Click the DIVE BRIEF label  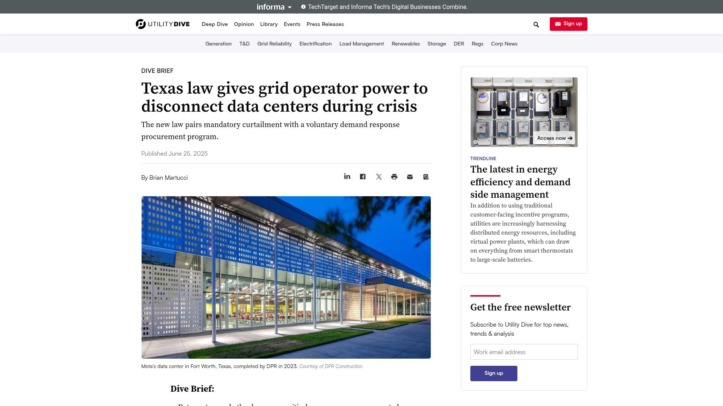[x=157, y=71]
